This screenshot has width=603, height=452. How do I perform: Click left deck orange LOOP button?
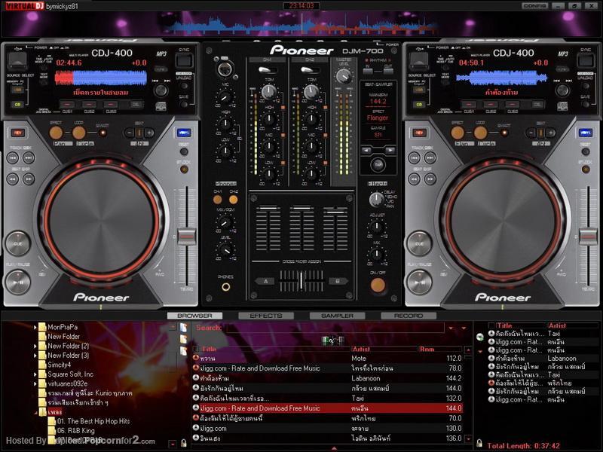click(79, 133)
